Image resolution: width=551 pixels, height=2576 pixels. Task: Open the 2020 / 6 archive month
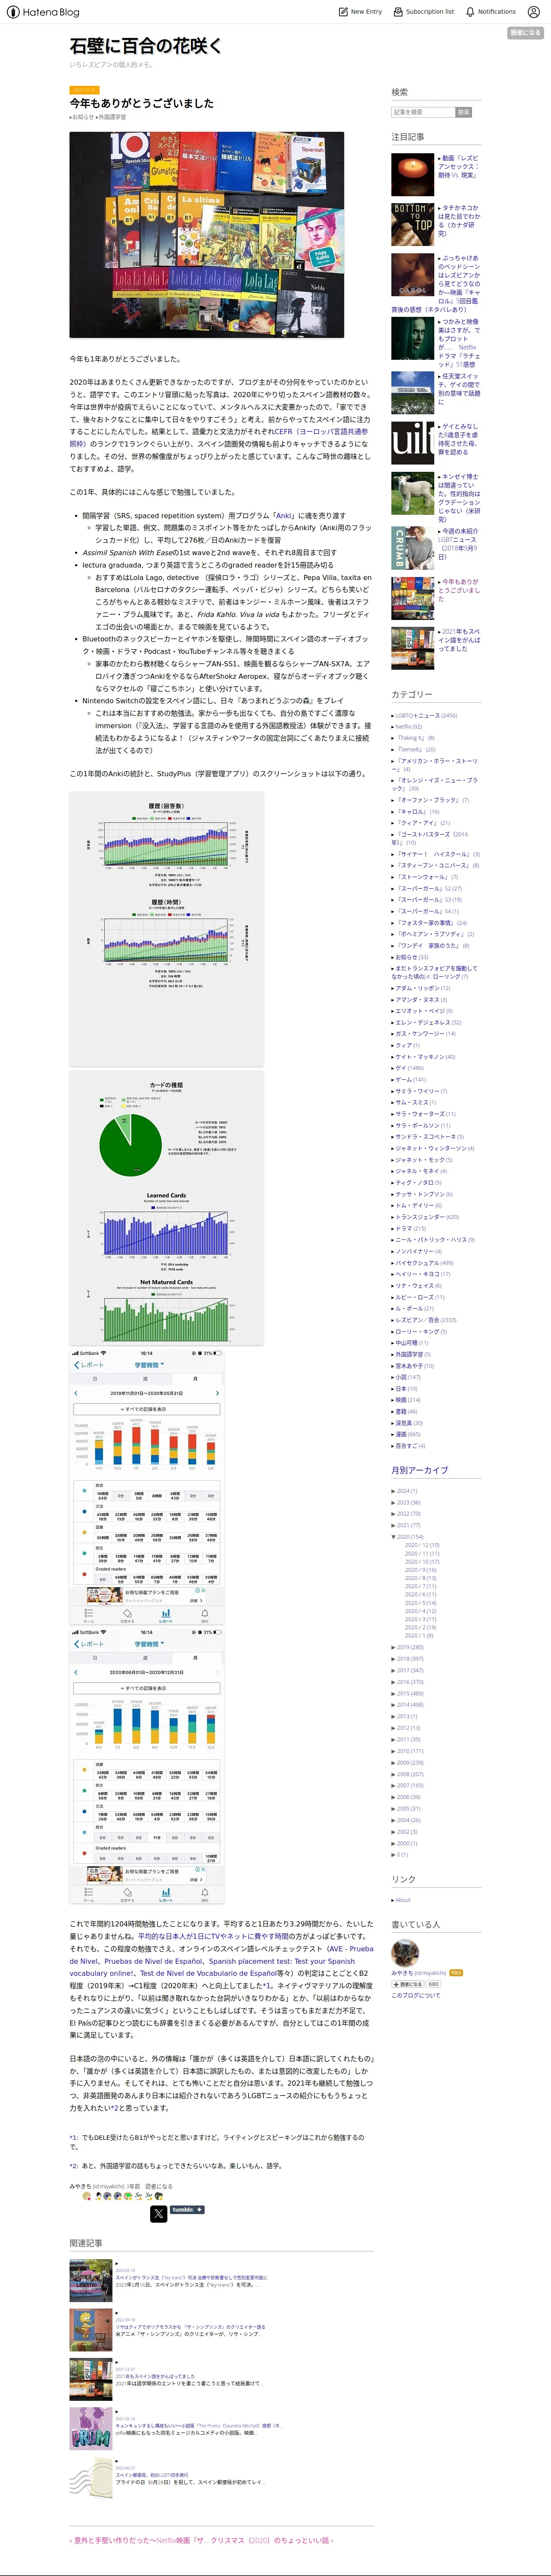(420, 1594)
